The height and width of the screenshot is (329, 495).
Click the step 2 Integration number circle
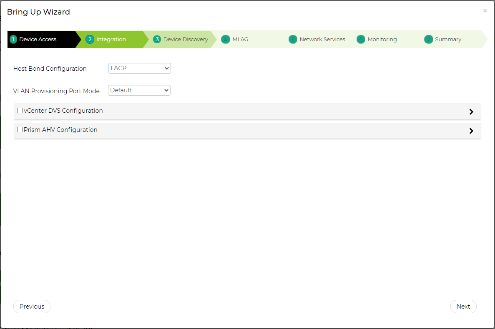(90, 40)
